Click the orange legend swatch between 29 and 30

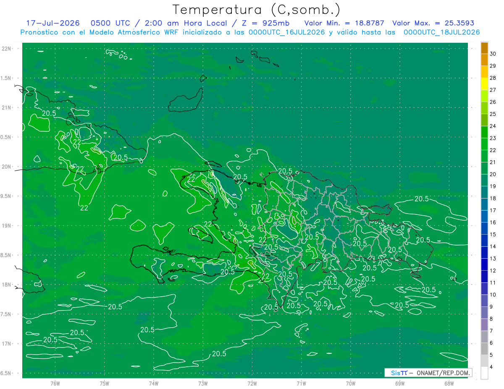pos(484,60)
